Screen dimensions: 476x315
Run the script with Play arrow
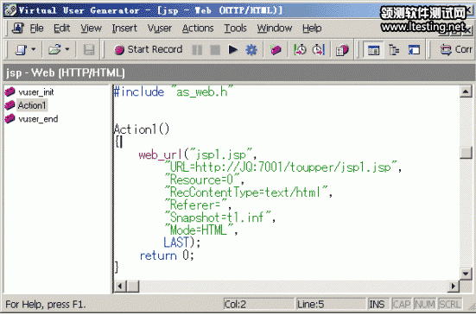pyautogui.click(x=233, y=49)
